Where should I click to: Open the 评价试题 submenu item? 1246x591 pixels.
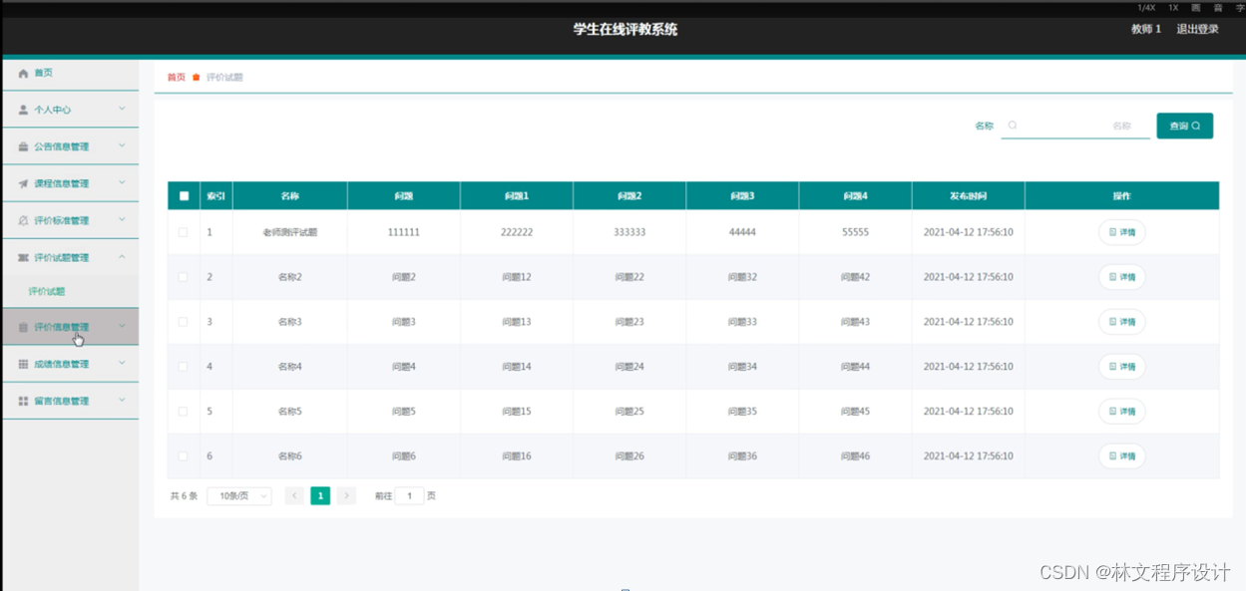[x=47, y=291]
